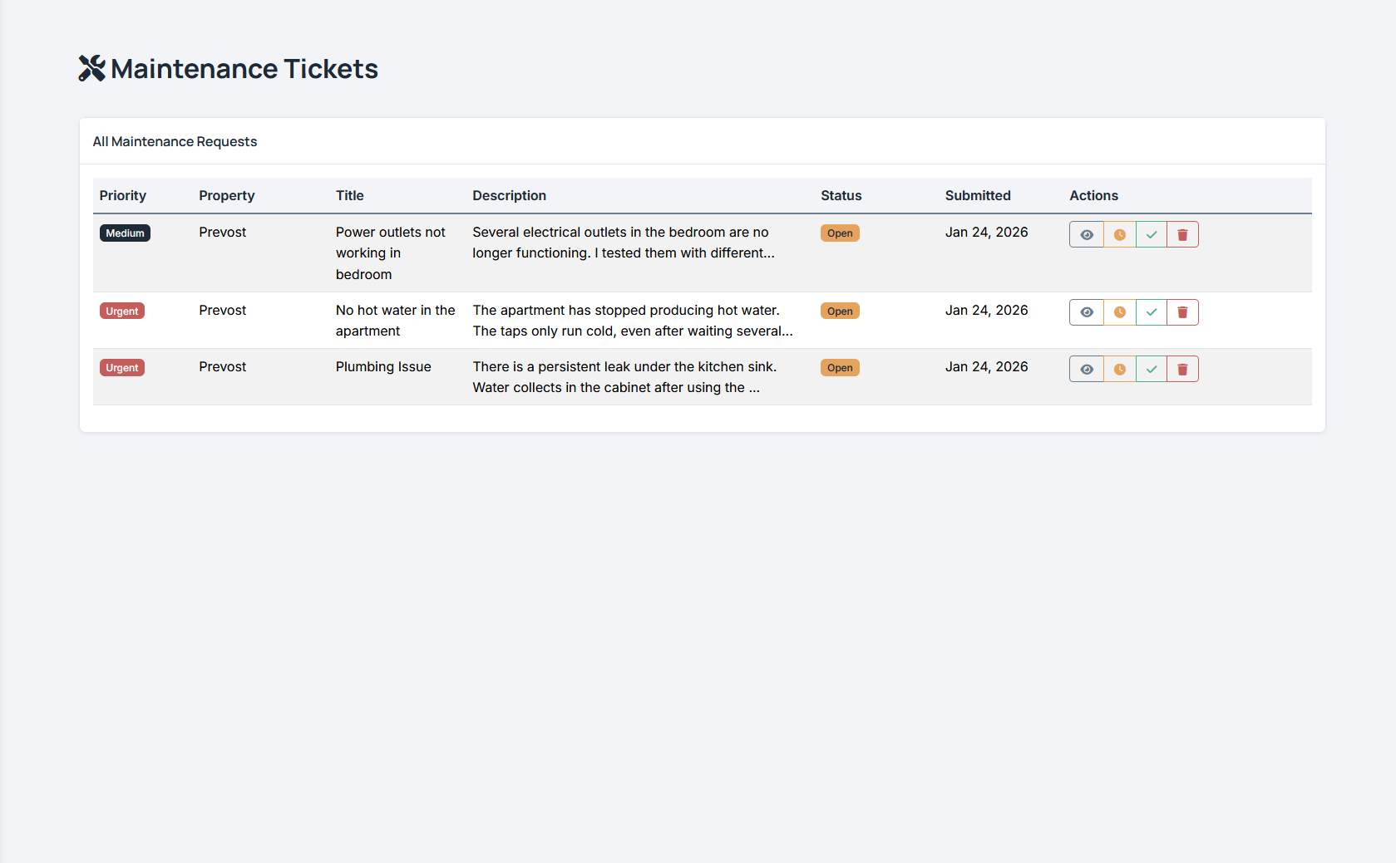Mark the Power outlets ticket resolved
1396x863 pixels.
point(1151,233)
